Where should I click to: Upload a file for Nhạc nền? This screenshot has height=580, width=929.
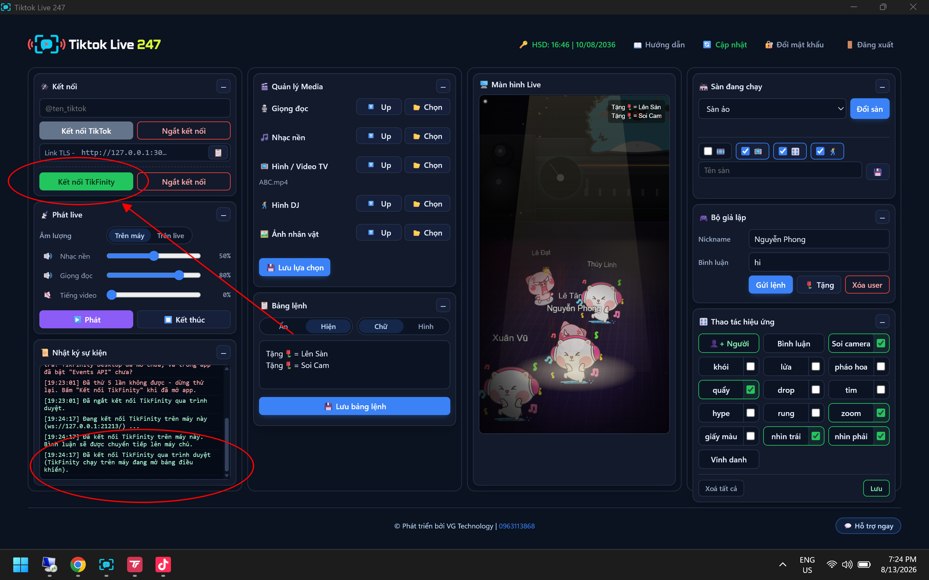point(379,136)
